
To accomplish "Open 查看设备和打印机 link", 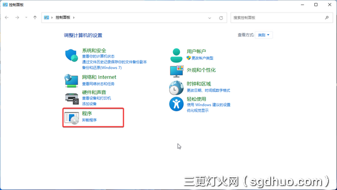I will coord(96,98).
